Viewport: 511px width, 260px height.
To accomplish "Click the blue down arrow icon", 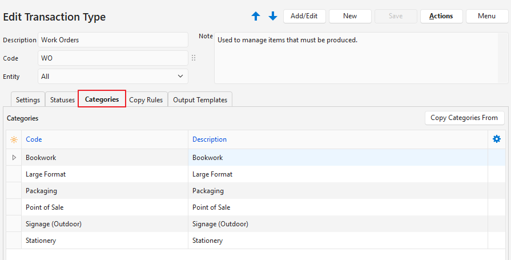I will click(273, 17).
